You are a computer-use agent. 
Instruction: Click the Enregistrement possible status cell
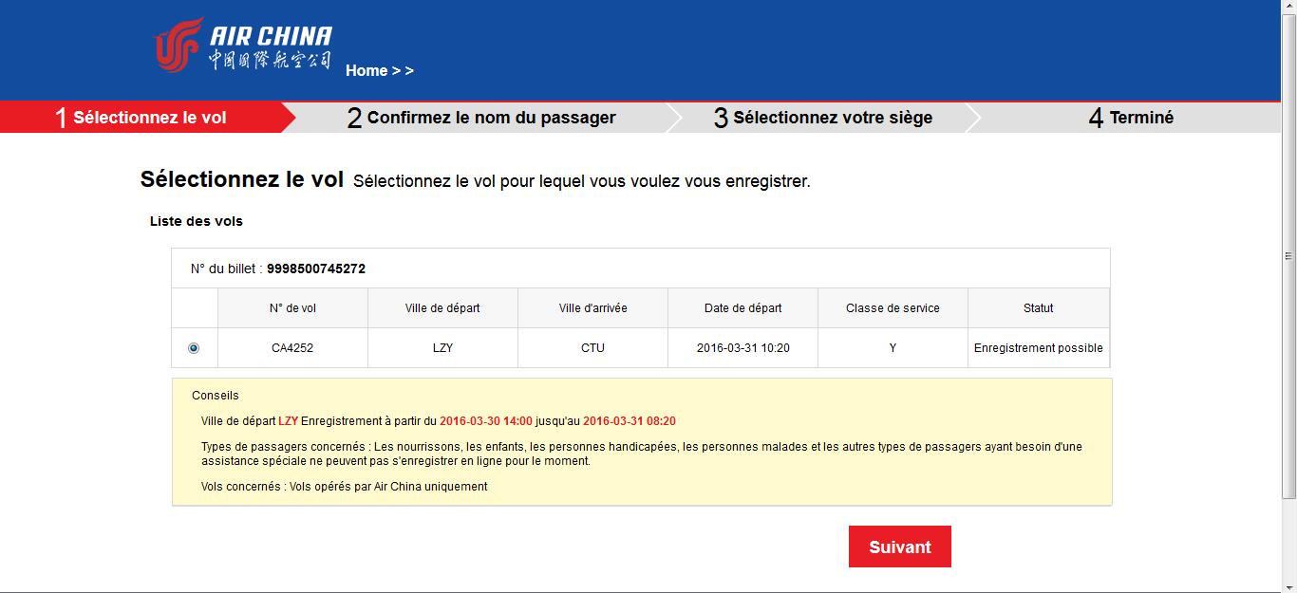[x=1039, y=348]
